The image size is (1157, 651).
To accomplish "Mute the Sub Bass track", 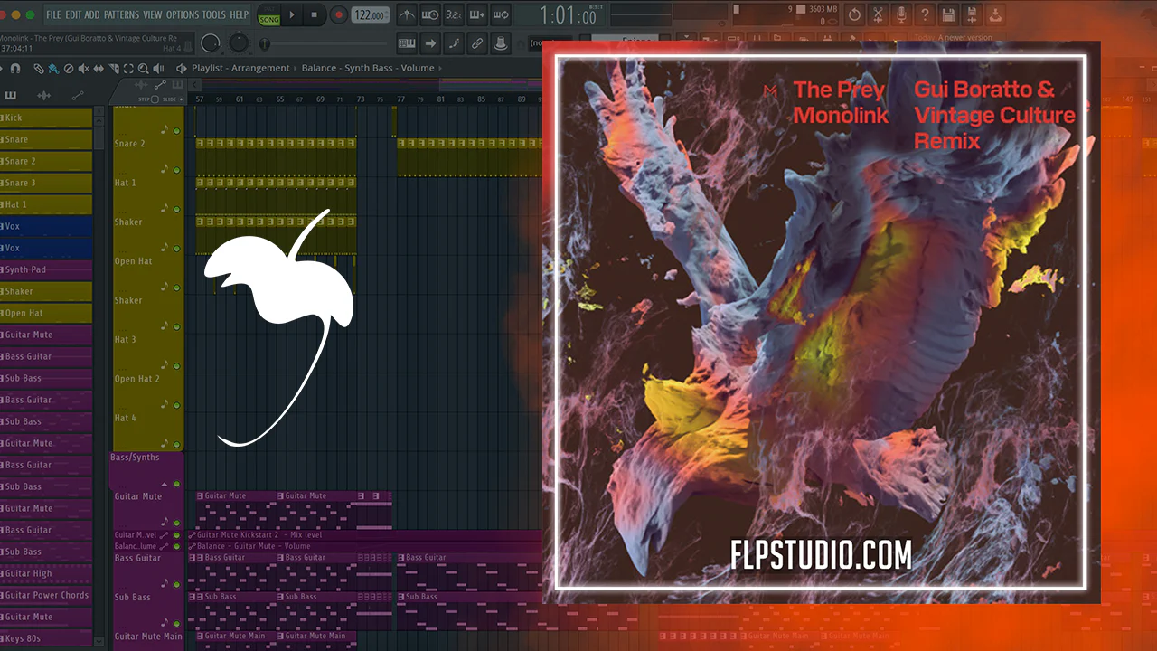I will coord(176,622).
